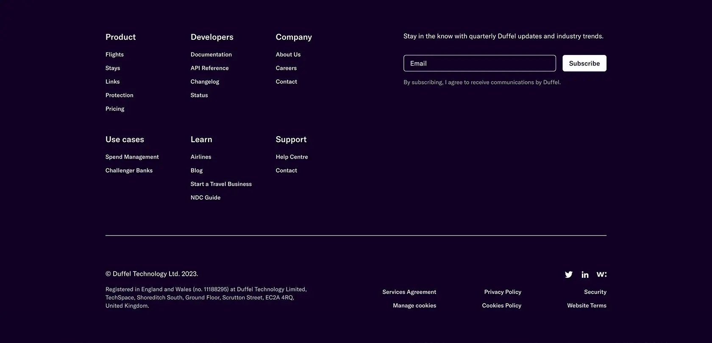Click the Learn heading
Viewport: 712px width, 343px height.
click(x=201, y=139)
